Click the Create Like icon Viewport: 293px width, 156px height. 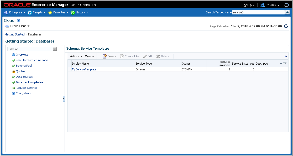pyautogui.click(x=122, y=56)
